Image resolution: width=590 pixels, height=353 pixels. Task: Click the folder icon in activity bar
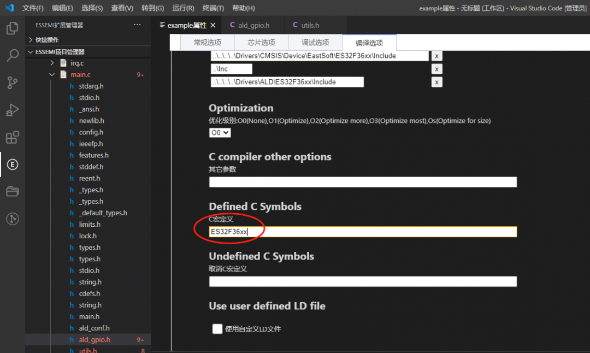[x=12, y=191]
